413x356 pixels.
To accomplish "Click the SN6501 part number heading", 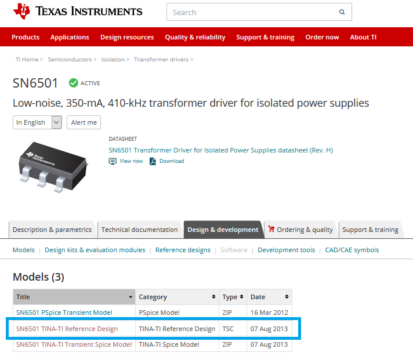I will (x=35, y=83).
